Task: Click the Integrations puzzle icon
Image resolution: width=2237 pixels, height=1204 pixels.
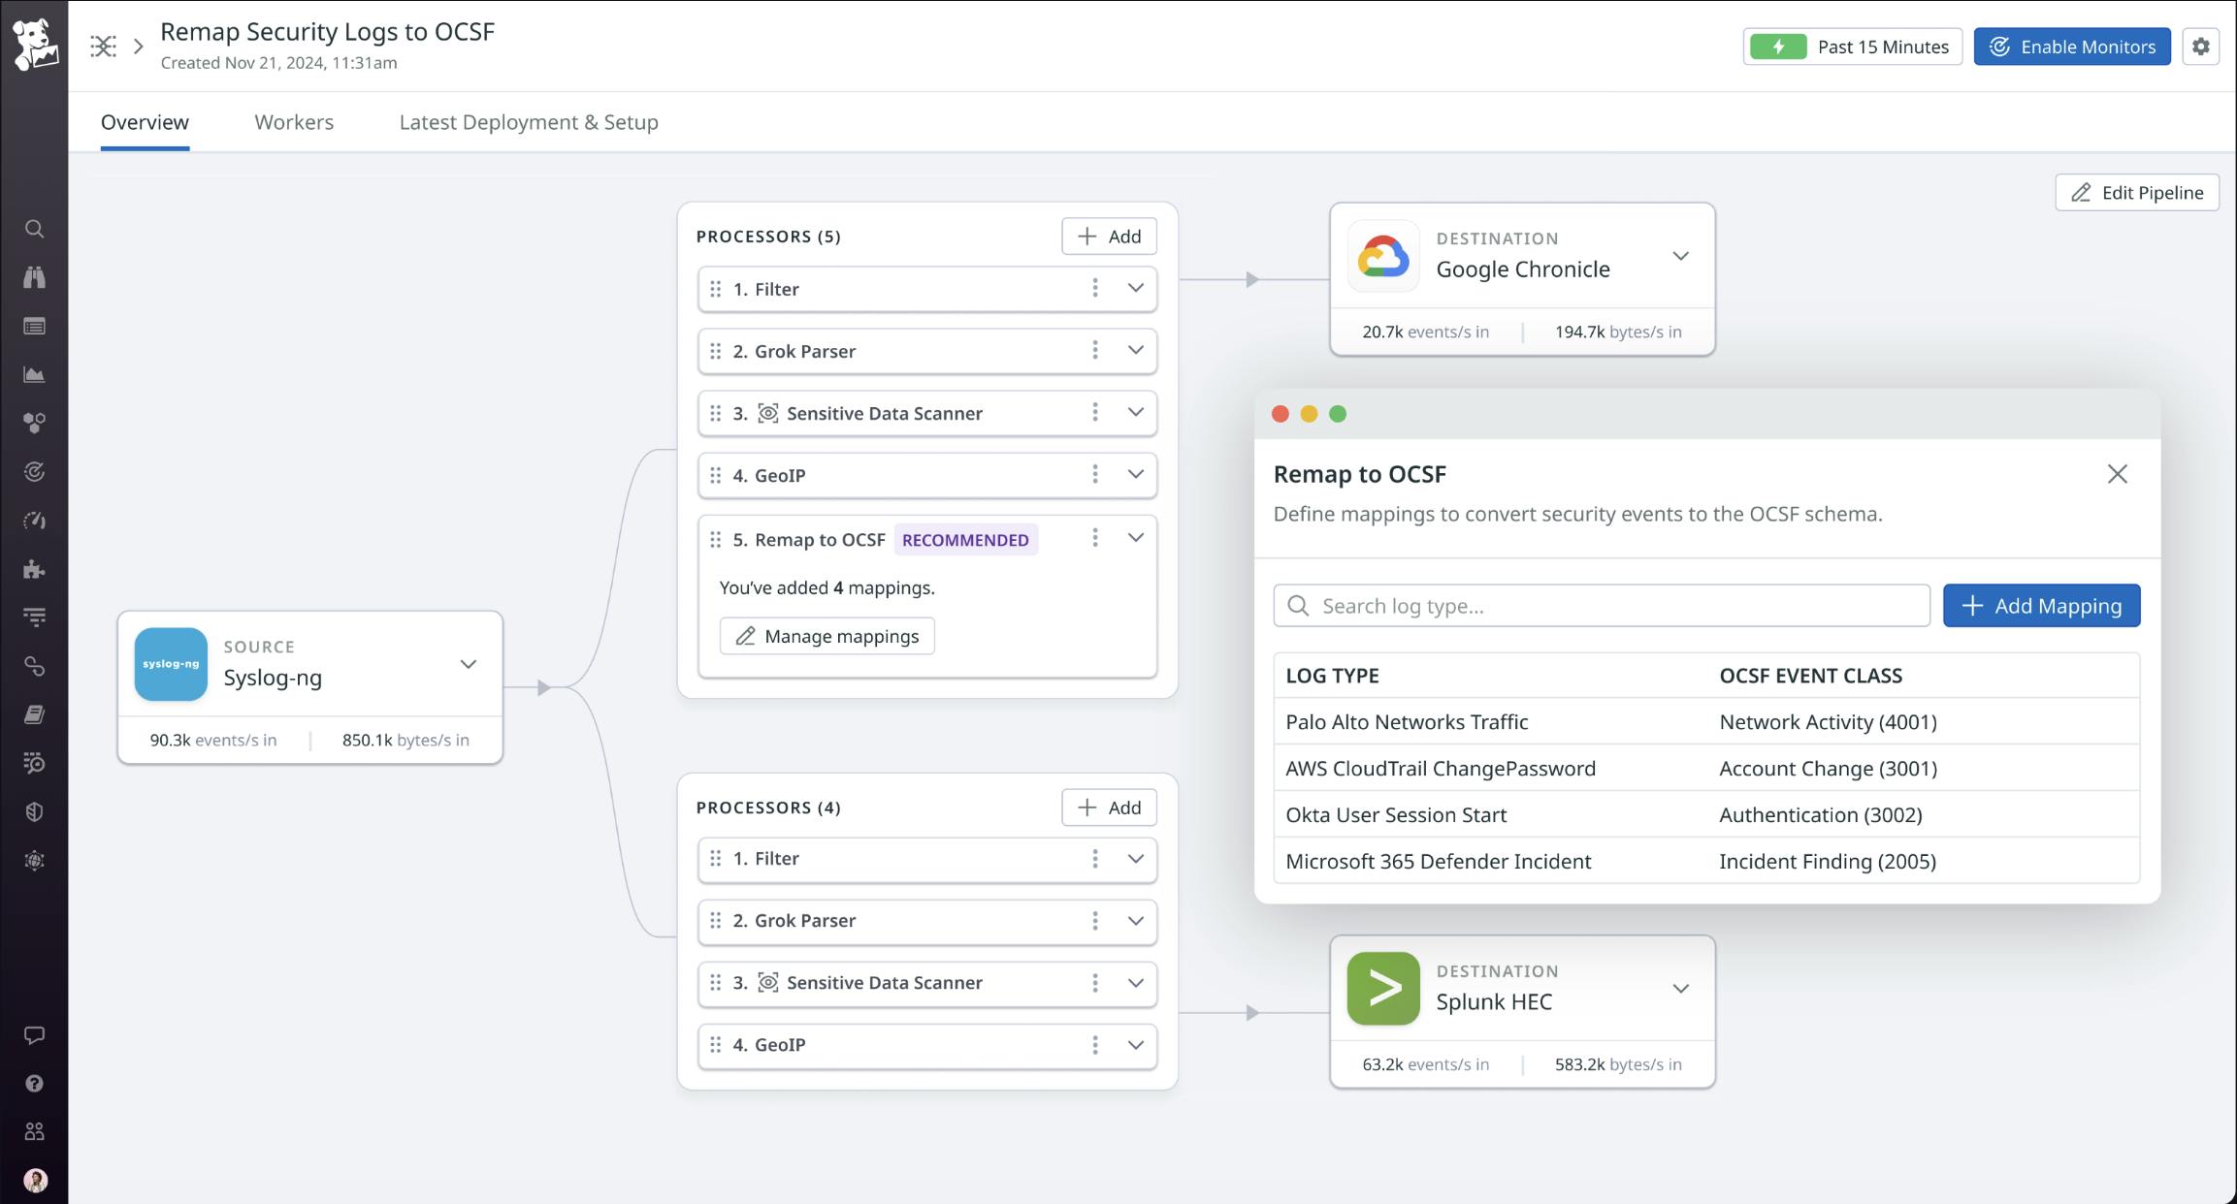Action: pyautogui.click(x=35, y=569)
